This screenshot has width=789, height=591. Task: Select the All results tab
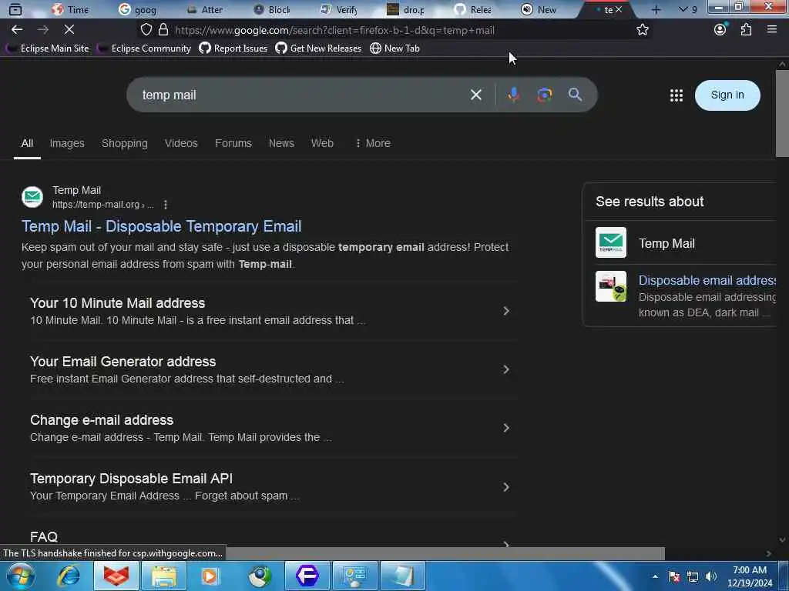point(27,143)
